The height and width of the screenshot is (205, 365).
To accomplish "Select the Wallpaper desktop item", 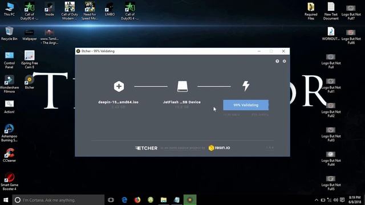I will pyautogui.click(x=29, y=35).
